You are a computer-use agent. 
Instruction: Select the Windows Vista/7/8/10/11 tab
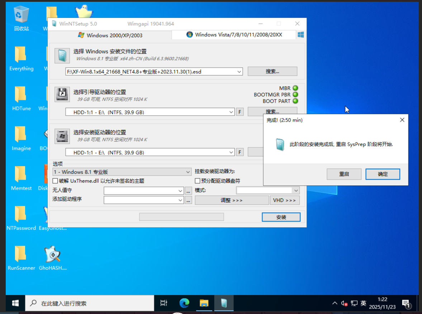[x=234, y=35]
